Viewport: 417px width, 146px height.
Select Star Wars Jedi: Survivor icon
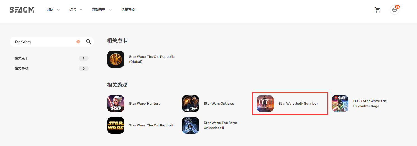pyautogui.click(x=265, y=104)
